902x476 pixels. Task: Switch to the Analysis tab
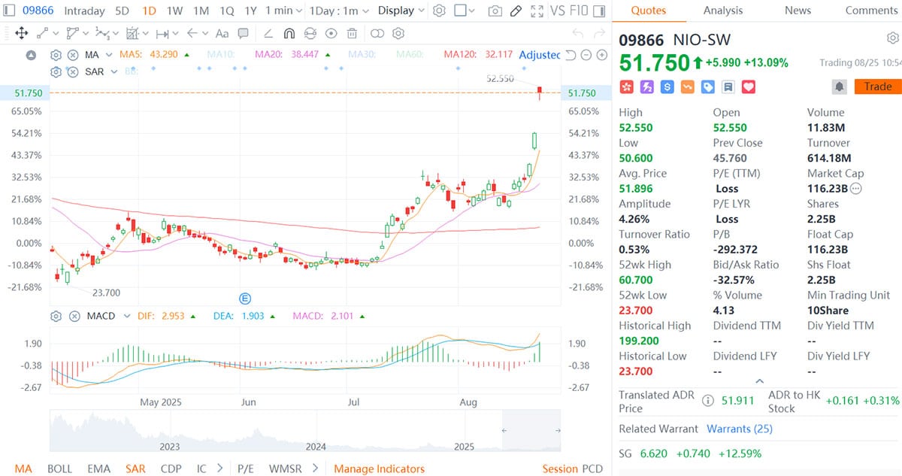[x=723, y=11]
